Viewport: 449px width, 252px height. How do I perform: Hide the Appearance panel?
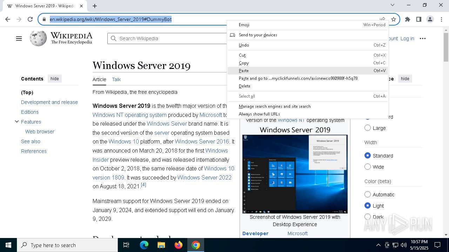[405, 79]
